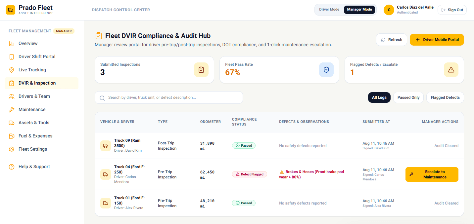
Task: Click the Passed badge for Truck 01
Action: (244, 203)
